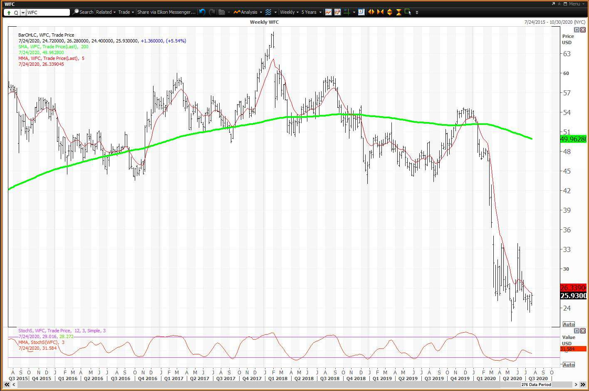Click the blue Undo arrow
Image resolution: width=589 pixels, height=391 pixels.
point(202,12)
